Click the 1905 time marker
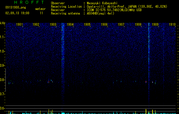 point(87,25)
